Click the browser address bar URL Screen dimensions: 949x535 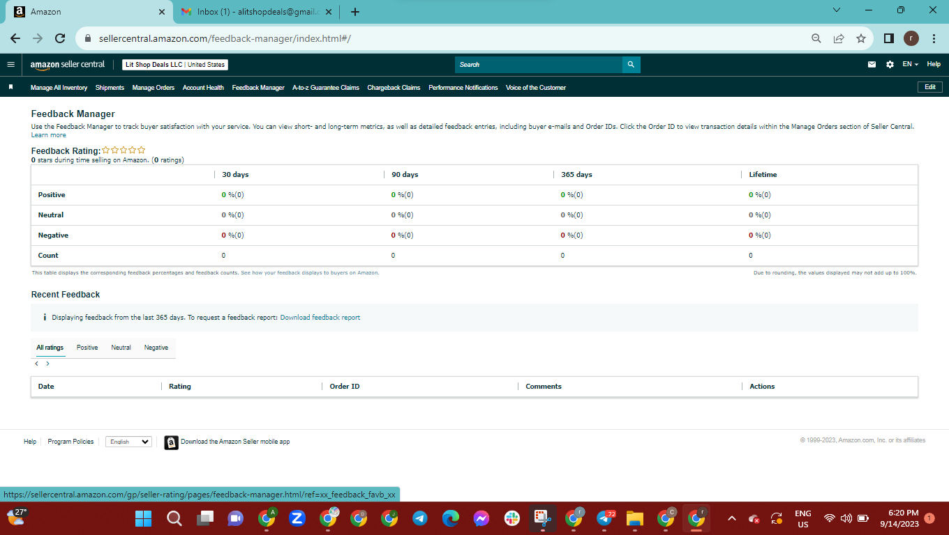pyautogui.click(x=225, y=38)
